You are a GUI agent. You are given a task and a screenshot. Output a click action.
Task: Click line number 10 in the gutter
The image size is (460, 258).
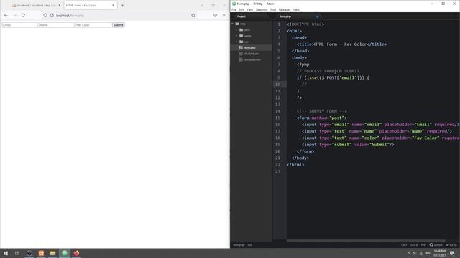(278, 85)
